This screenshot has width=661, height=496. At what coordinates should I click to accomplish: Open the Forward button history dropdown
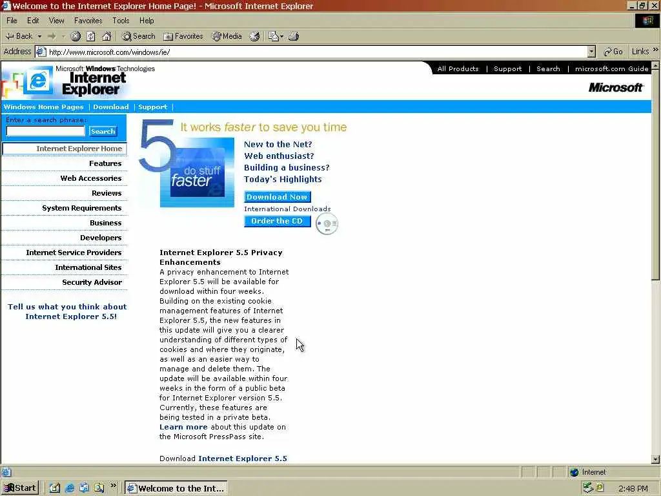coord(63,37)
